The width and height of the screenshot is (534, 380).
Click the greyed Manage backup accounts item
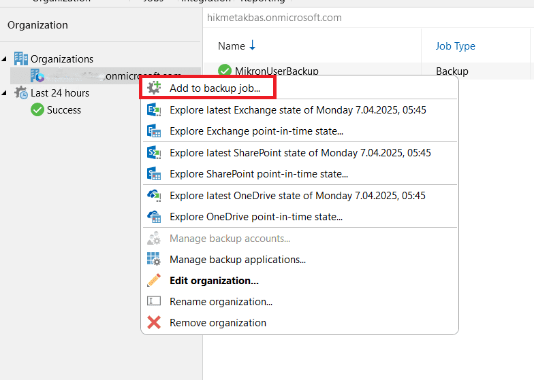[230, 239]
